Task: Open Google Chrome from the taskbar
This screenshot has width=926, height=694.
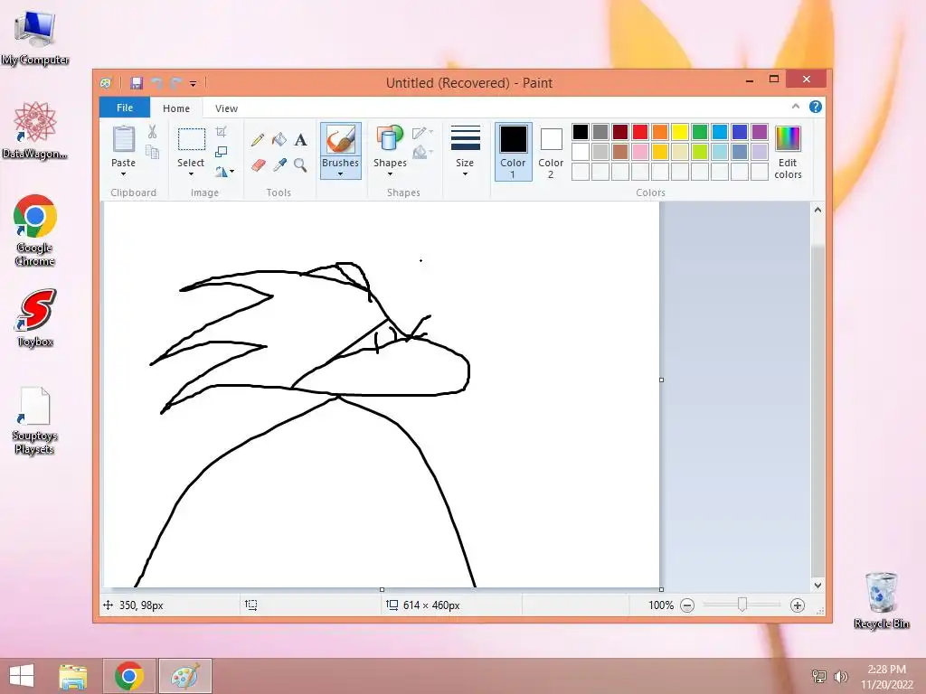Action: pyautogui.click(x=129, y=676)
